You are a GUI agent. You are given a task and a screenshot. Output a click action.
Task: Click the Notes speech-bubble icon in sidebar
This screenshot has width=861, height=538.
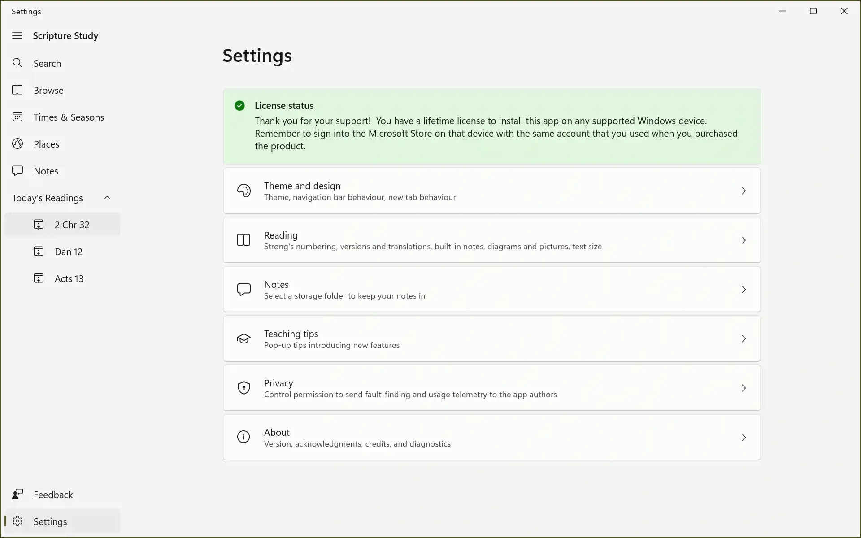[x=17, y=170]
